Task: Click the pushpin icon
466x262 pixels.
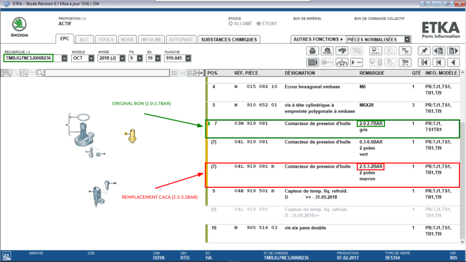Action: coord(424,51)
